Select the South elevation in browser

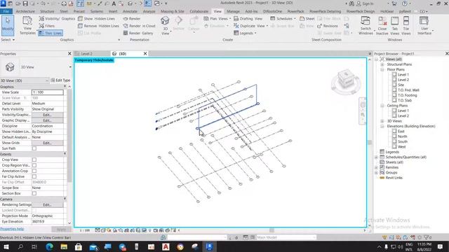(x=402, y=141)
